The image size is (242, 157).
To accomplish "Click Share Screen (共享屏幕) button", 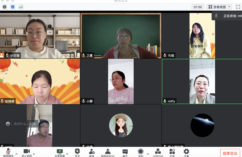I will click(x=60, y=152).
